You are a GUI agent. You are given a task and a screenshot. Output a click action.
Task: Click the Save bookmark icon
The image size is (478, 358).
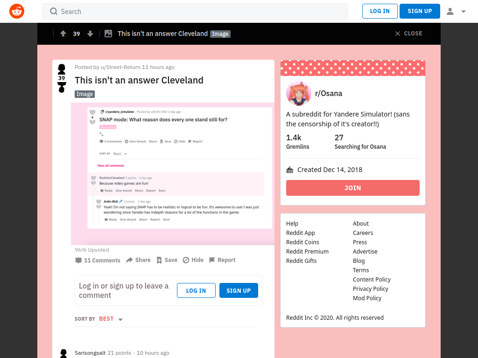pos(159,260)
